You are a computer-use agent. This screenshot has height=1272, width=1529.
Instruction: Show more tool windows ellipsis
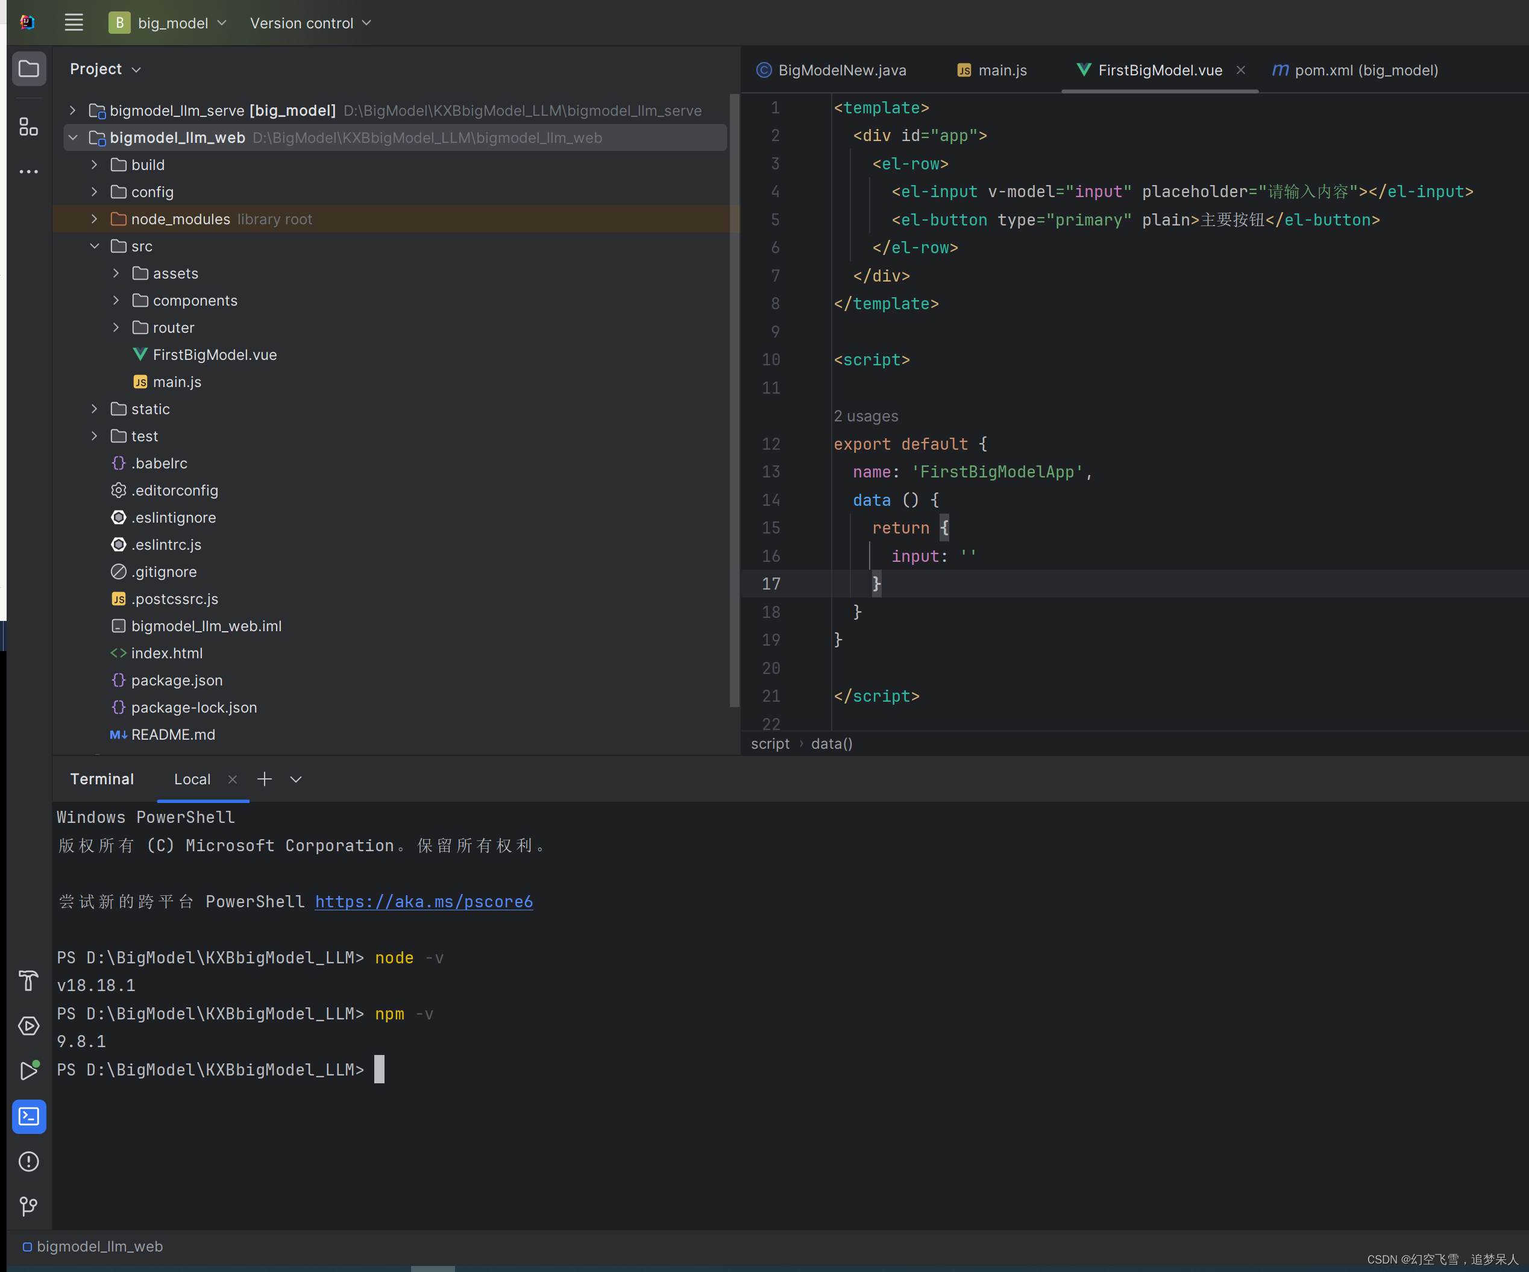tap(28, 171)
